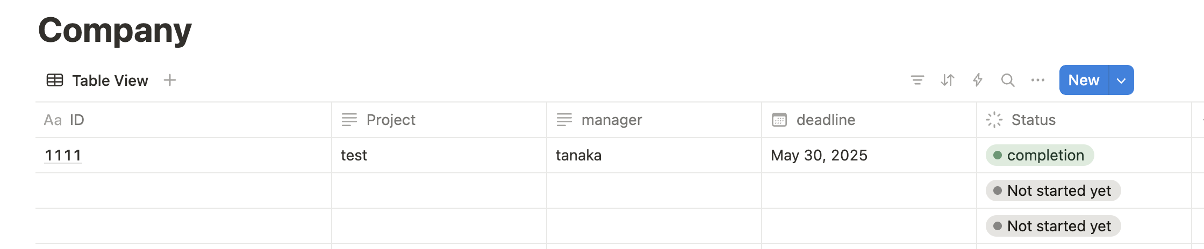Open the completion status dropdown
Image resolution: width=1204 pixels, height=249 pixels.
[x=1040, y=155]
